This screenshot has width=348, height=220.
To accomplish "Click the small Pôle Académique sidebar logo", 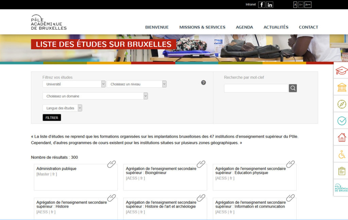I will [341, 188].
